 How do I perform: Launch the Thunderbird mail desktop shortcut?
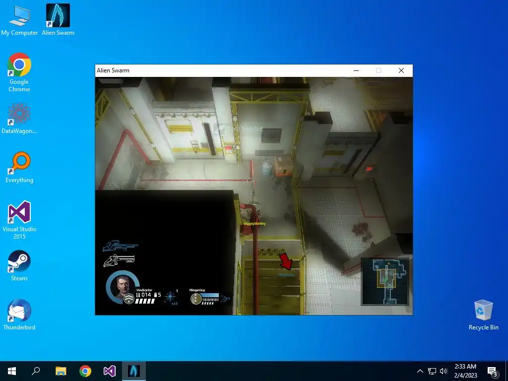[19, 315]
